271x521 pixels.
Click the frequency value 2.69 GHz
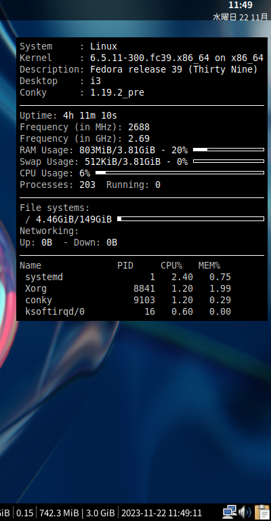pos(139,138)
